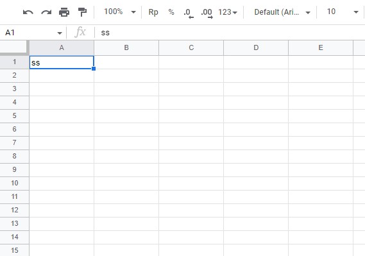The image size is (365, 256).
Task: Undo the last action
Action: click(28, 12)
